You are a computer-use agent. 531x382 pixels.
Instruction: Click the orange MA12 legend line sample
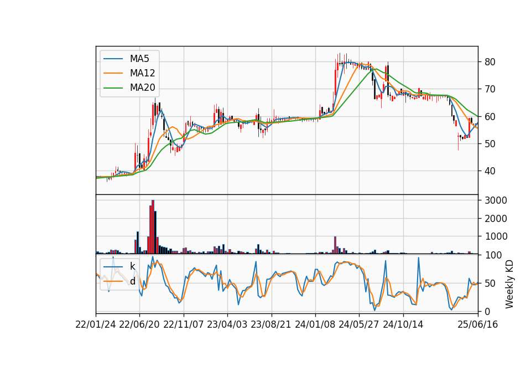(113, 73)
